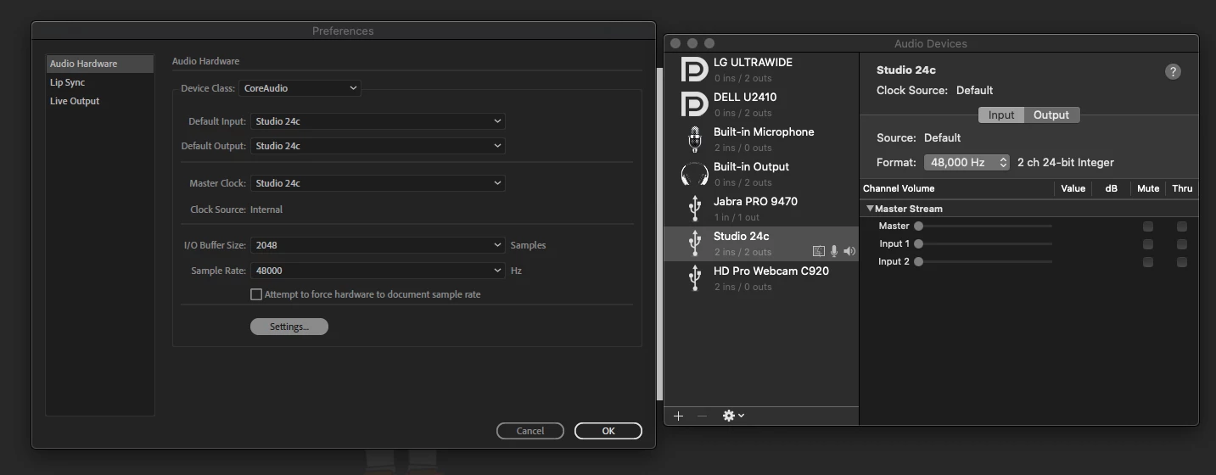Click the Jabra PRO 9470 USB icon
This screenshot has width=1216, height=475.
(x=694, y=209)
